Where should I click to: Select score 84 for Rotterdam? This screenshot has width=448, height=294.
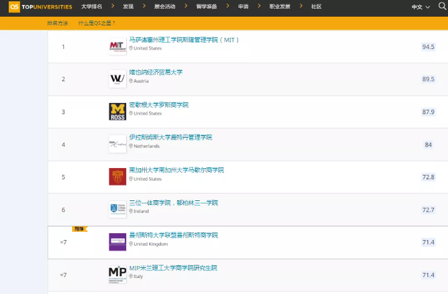(428, 145)
